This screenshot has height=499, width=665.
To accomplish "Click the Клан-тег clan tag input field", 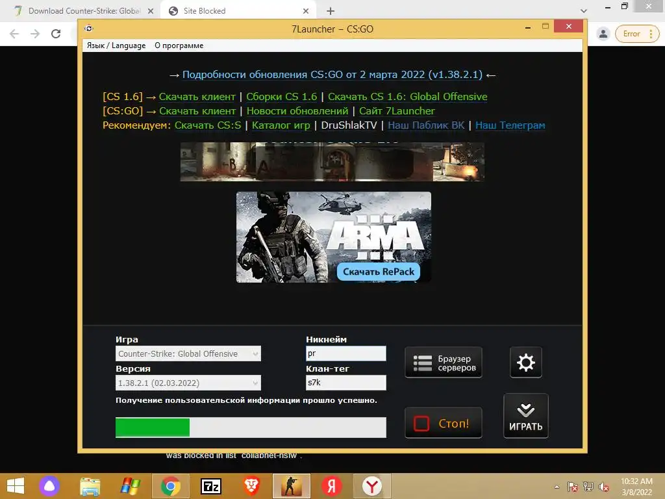I will (x=346, y=383).
